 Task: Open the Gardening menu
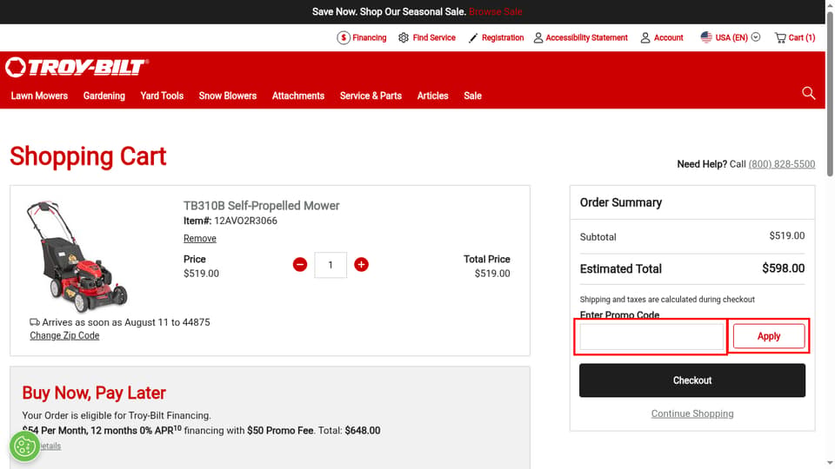point(104,96)
